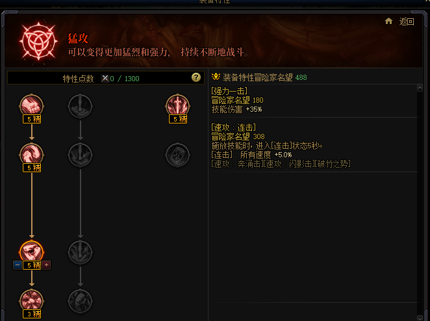This screenshot has width=430, height=321.
Task: Click third locked node in middle column
Action: pos(80,252)
